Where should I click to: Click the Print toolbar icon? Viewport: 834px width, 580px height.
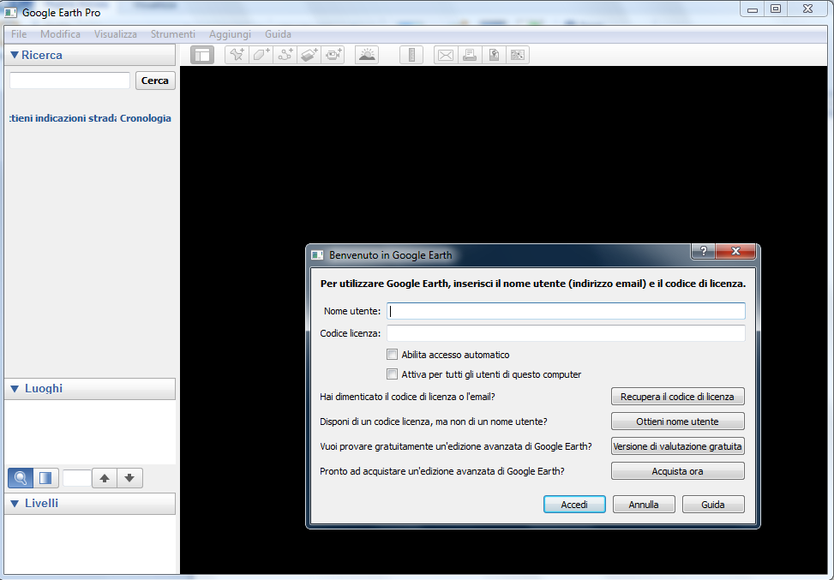click(470, 55)
